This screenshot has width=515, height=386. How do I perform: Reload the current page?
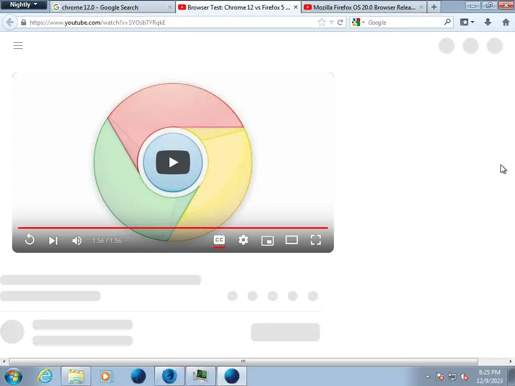(x=340, y=22)
